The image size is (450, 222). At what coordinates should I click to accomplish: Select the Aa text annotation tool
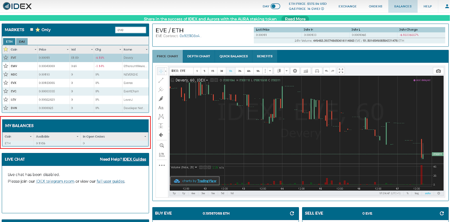click(x=161, y=108)
